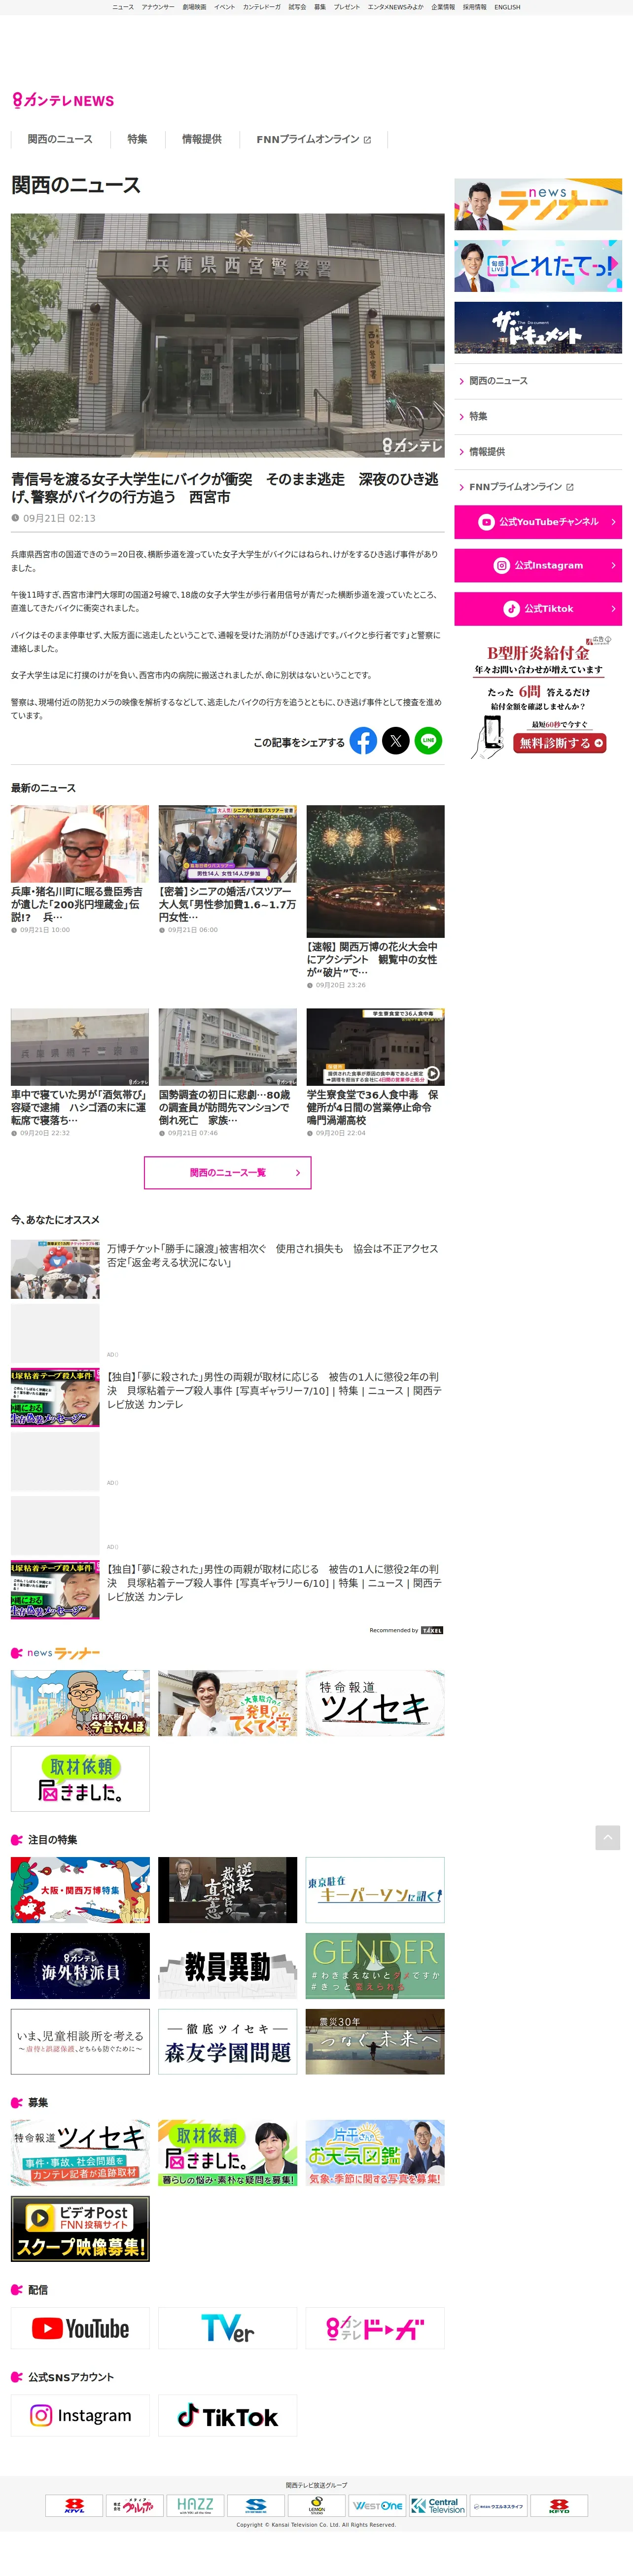The width and height of the screenshot is (633, 2576).
Task: Open the 兵庫県西宮警察署 main article image
Action: 228,335
